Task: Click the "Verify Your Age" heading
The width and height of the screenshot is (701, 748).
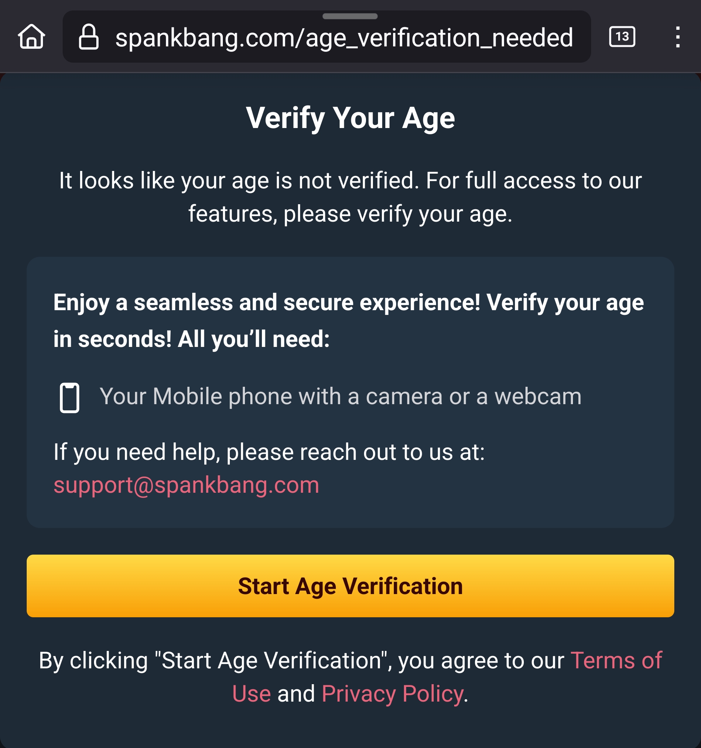Action: 350,118
